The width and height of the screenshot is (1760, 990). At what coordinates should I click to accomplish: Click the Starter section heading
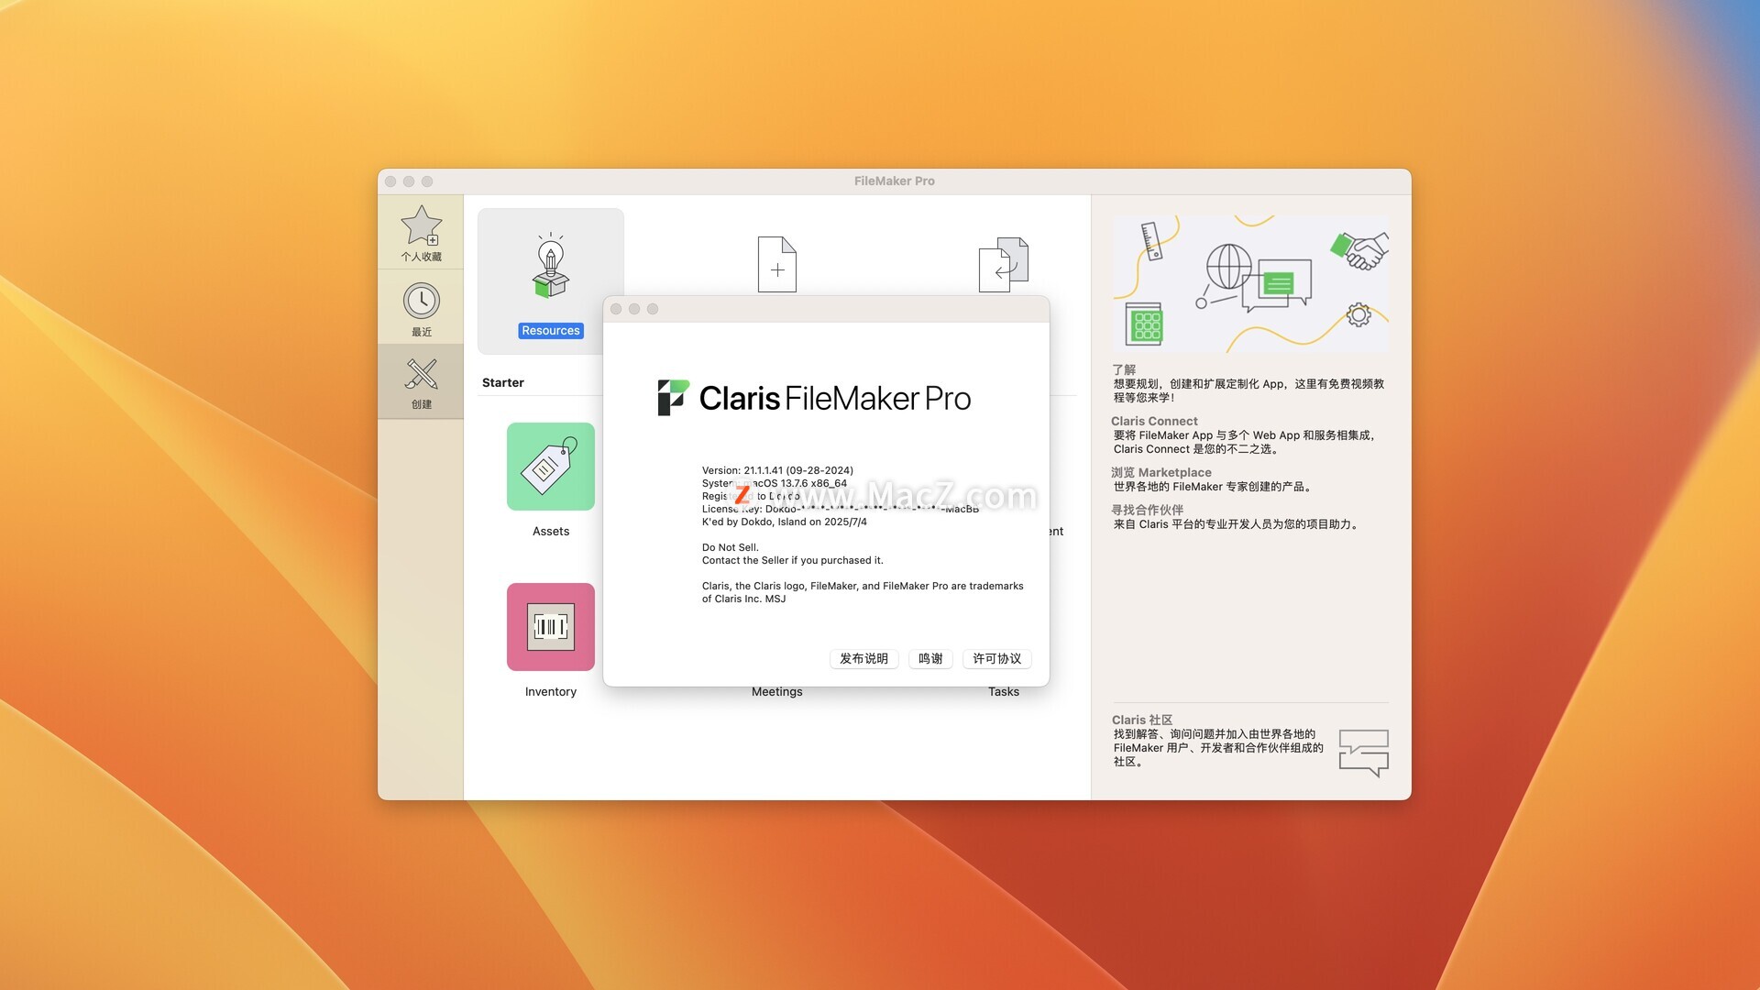pyautogui.click(x=503, y=383)
